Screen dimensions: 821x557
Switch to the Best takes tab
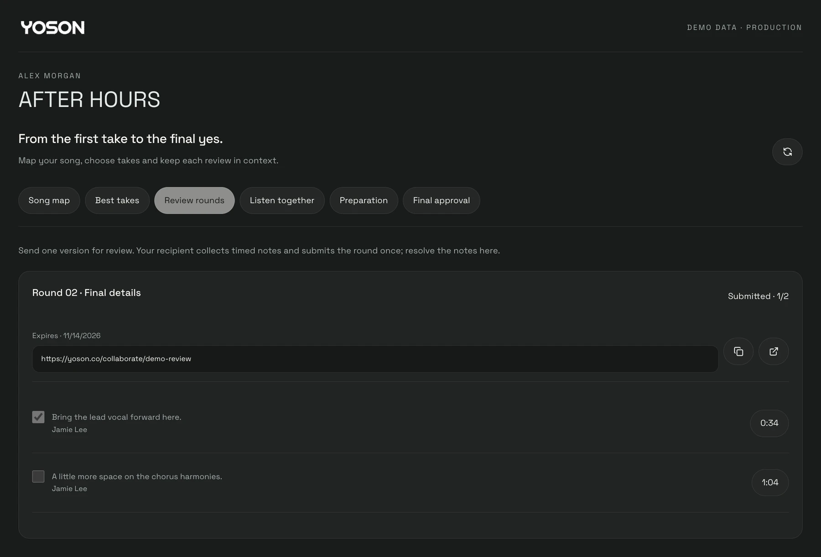pos(117,200)
